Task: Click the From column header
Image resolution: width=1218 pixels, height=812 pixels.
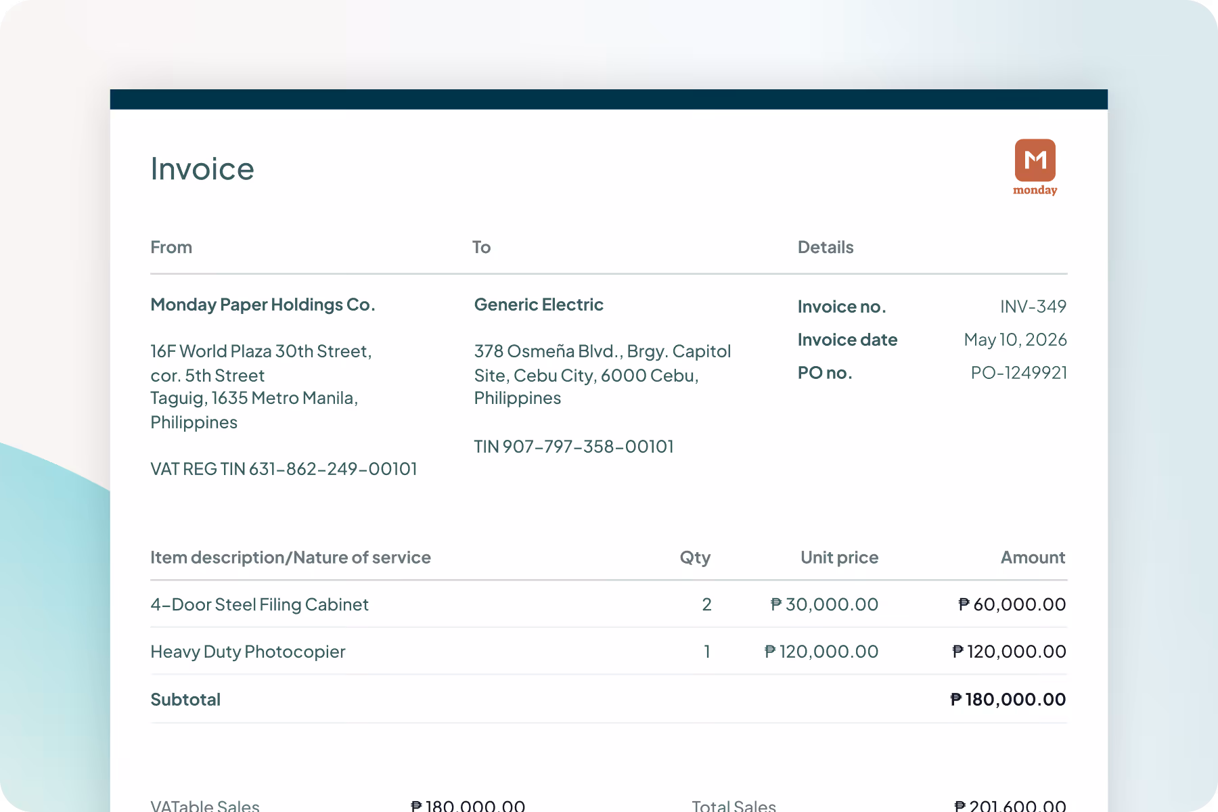Action: 171,247
